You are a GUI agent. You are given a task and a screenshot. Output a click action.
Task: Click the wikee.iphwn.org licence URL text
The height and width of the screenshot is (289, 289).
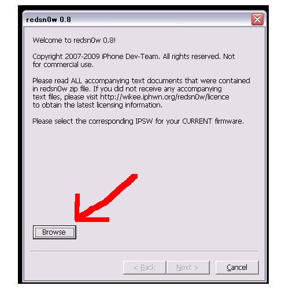point(165,97)
